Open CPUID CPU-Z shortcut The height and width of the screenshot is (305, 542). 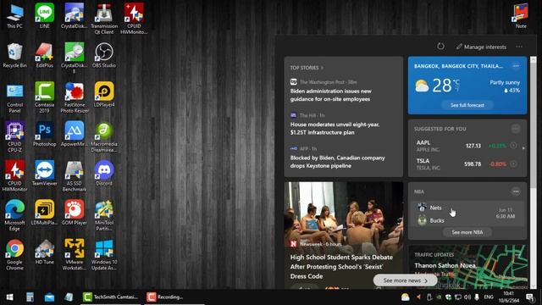[x=15, y=137]
